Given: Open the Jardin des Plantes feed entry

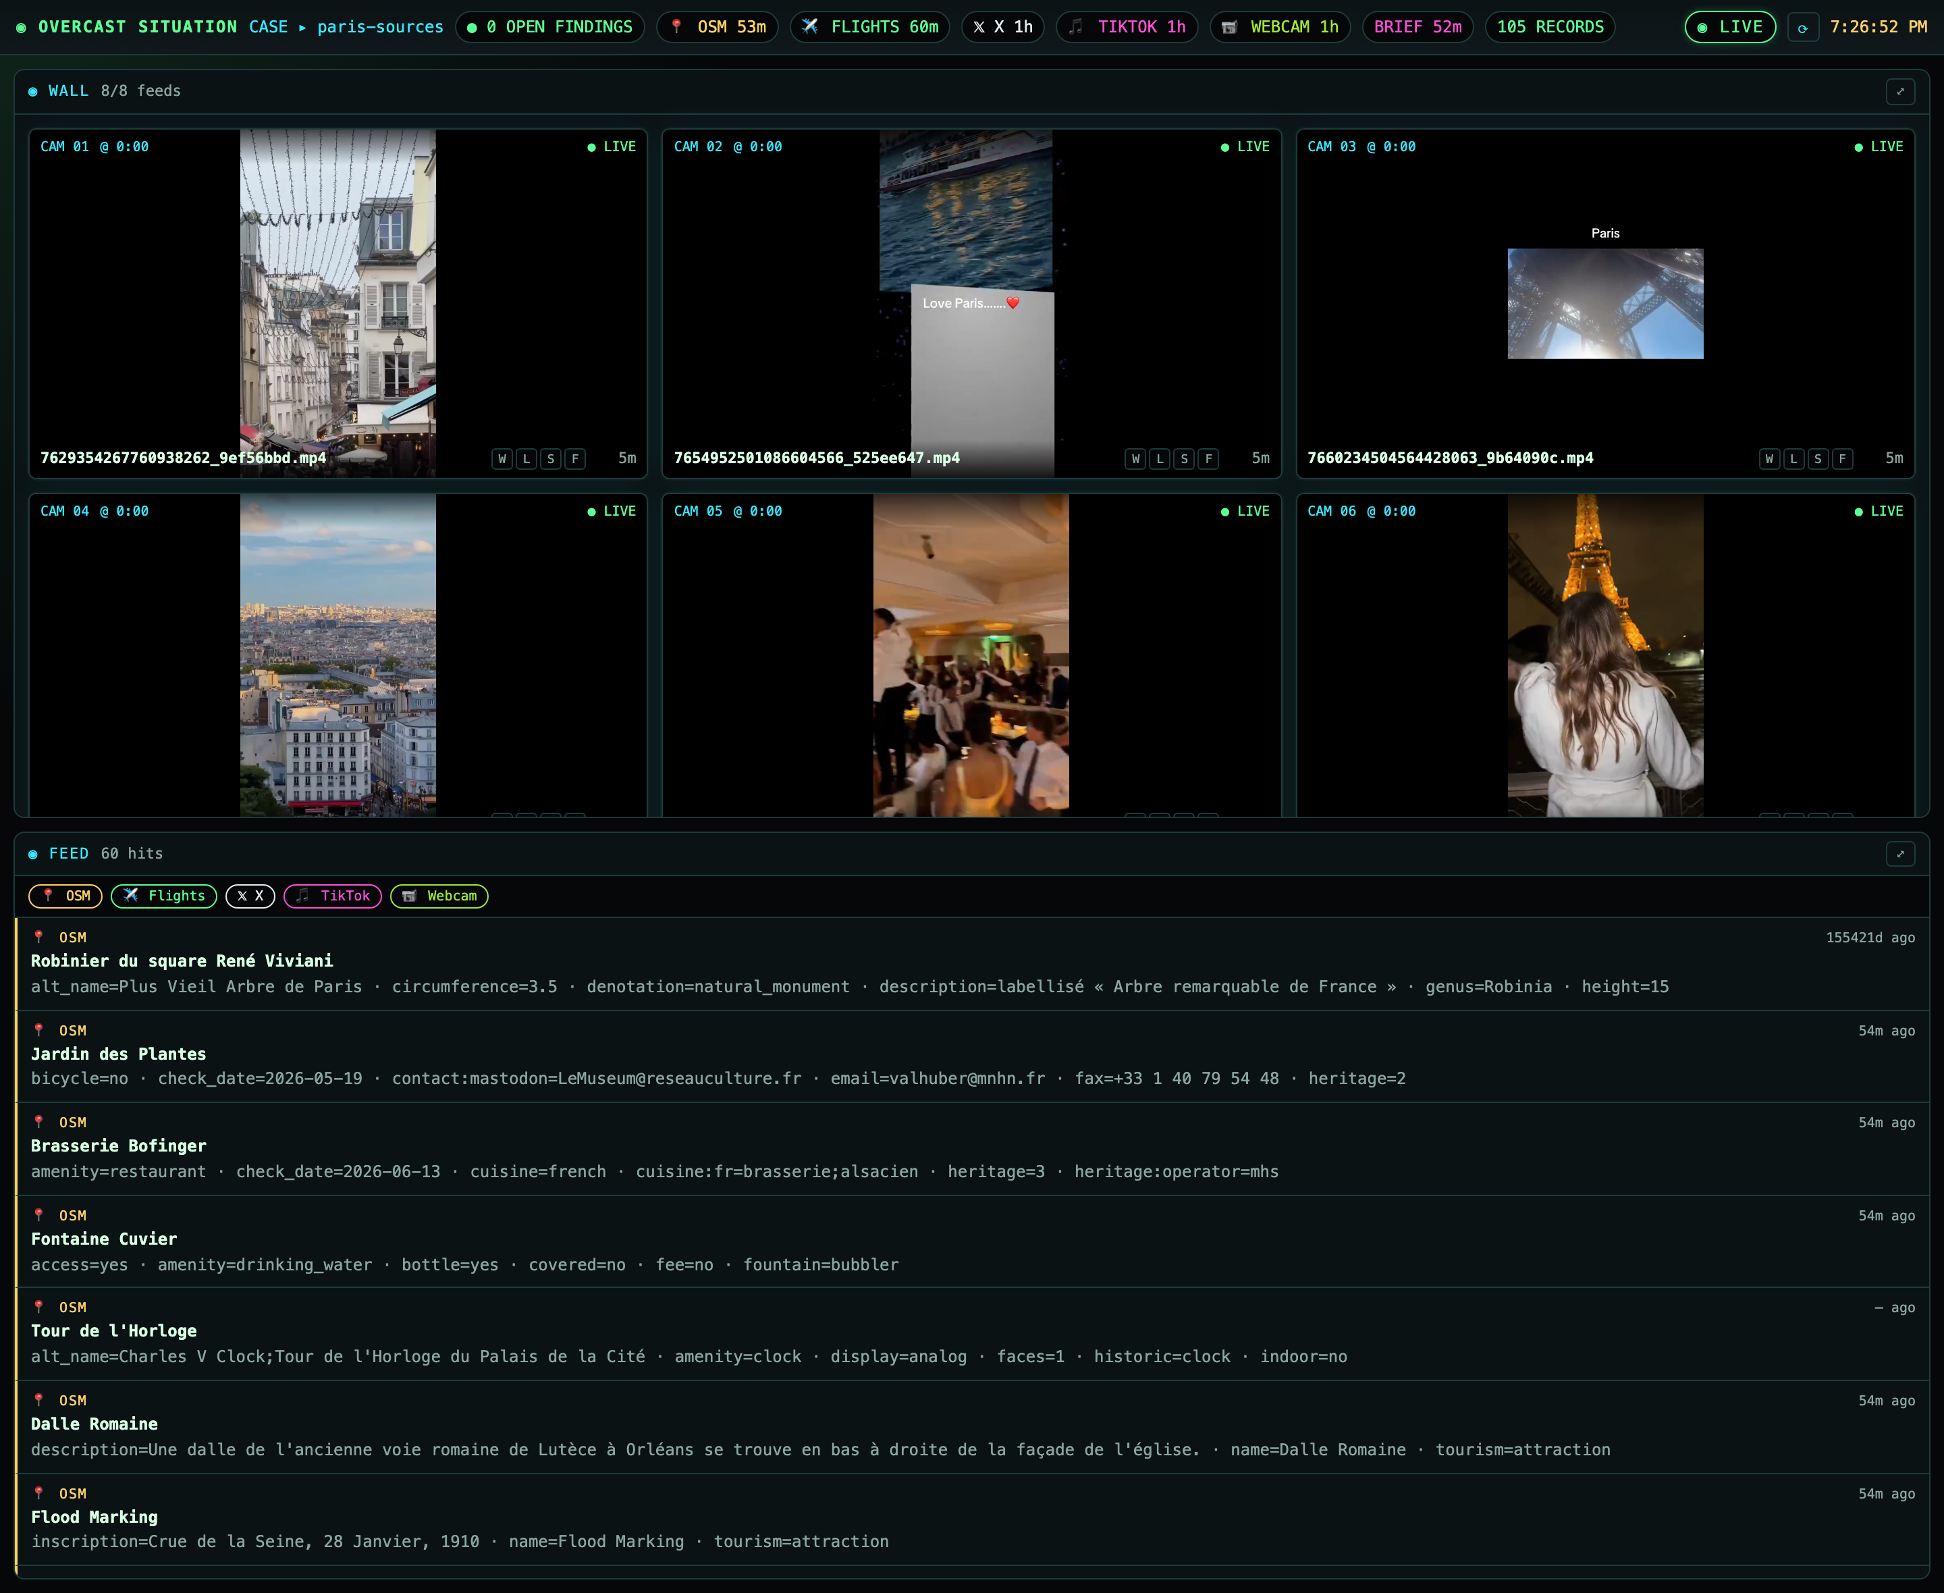Looking at the screenshot, I should click(x=973, y=1056).
